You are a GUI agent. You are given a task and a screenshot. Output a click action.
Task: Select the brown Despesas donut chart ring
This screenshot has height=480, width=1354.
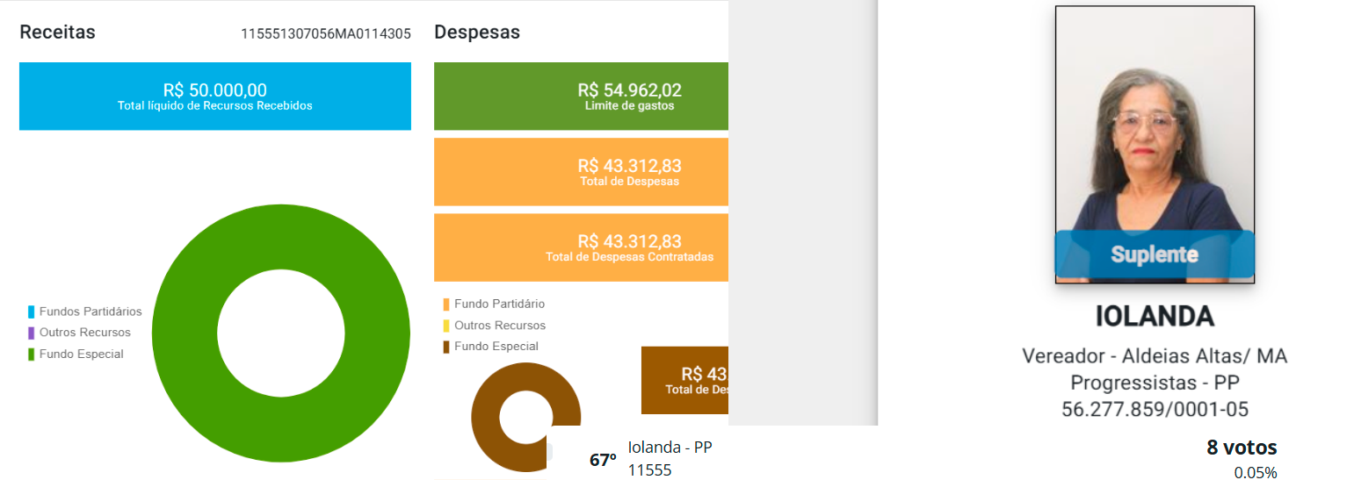pyautogui.click(x=488, y=417)
